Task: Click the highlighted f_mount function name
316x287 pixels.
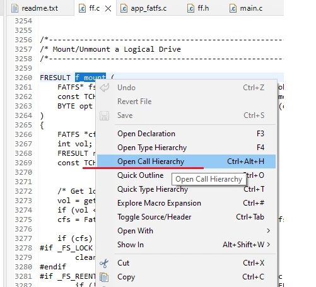Action: tap(90, 78)
